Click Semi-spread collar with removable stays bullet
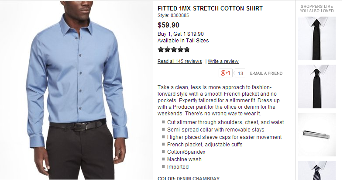Image resolution: width=347 pixels, height=180 pixels. (x=216, y=129)
